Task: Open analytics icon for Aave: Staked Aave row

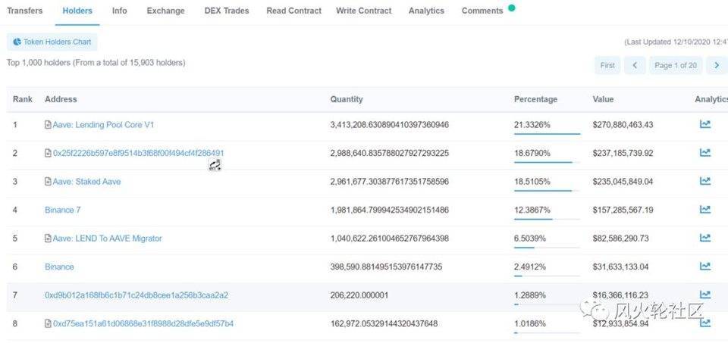Action: coord(704,181)
